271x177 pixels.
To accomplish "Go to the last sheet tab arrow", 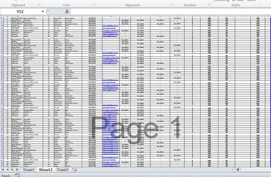I will [x=17, y=170].
